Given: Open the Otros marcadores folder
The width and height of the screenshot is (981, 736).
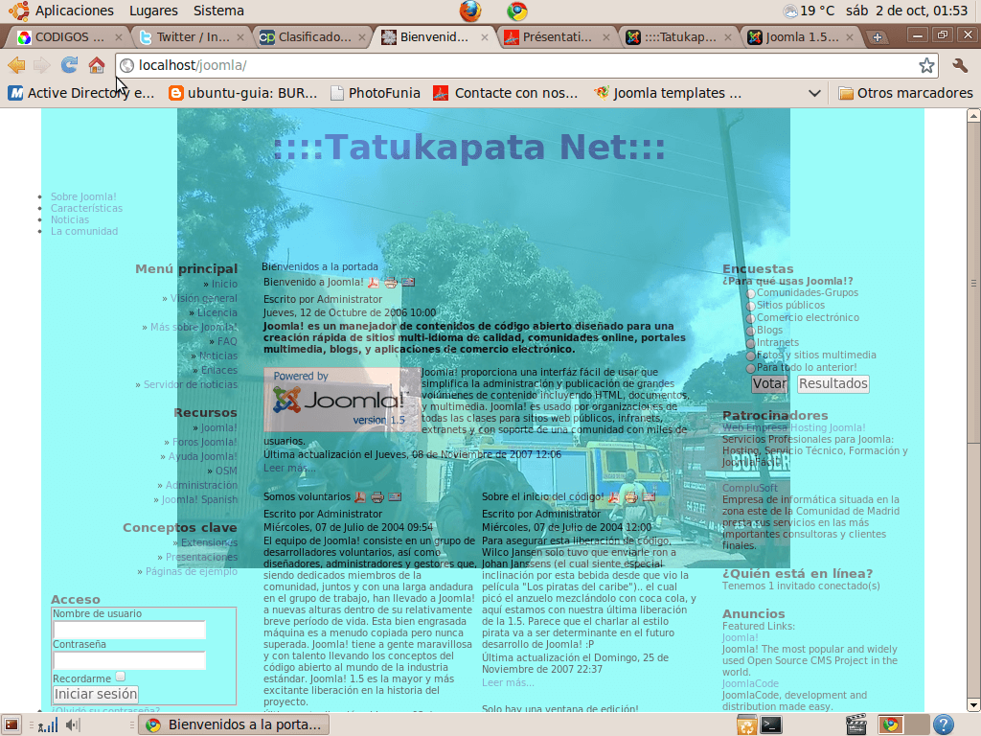Looking at the screenshot, I should [x=906, y=93].
